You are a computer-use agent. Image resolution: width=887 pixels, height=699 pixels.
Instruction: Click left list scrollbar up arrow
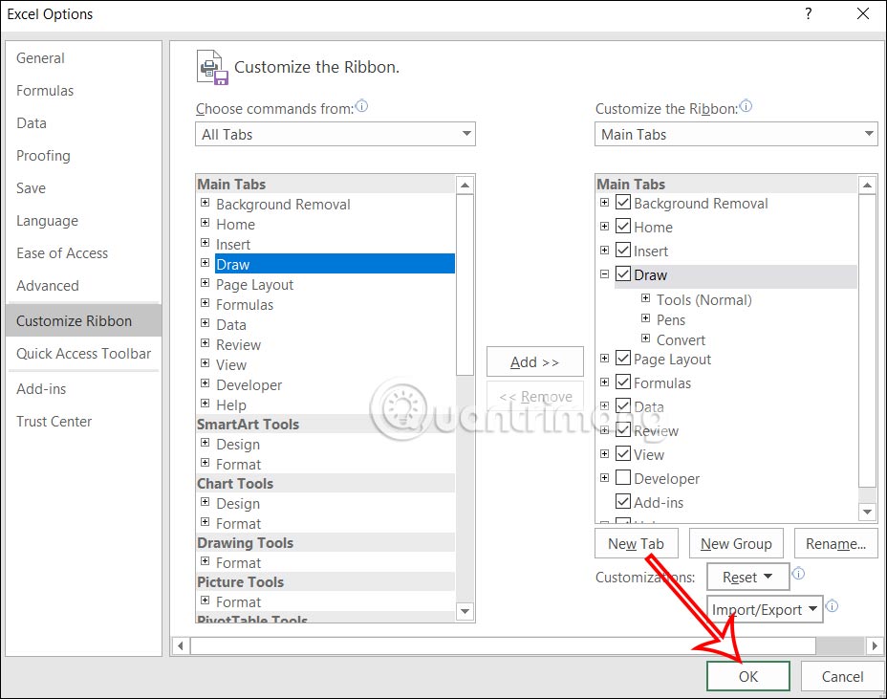click(465, 185)
